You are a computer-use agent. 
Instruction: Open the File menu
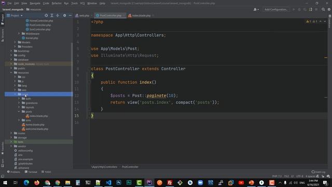click(9, 3)
